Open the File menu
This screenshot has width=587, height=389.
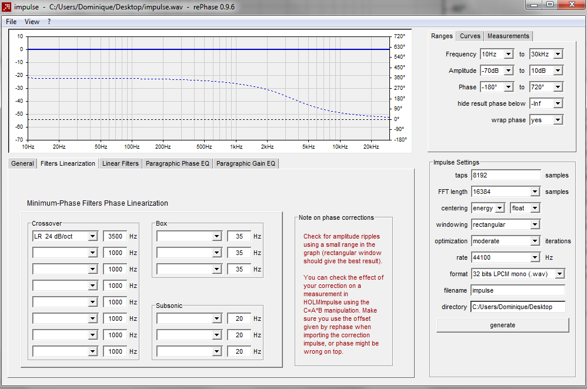(11, 22)
